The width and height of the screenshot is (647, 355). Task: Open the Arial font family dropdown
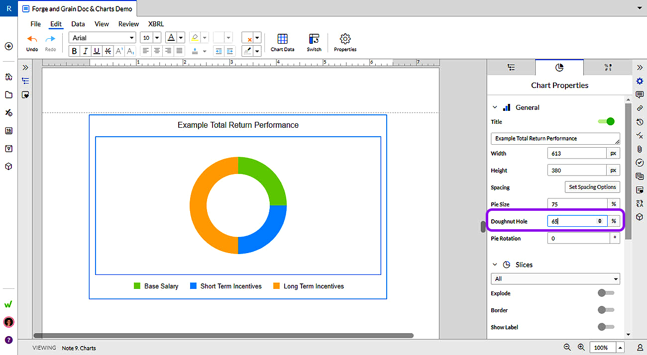[x=103, y=38]
